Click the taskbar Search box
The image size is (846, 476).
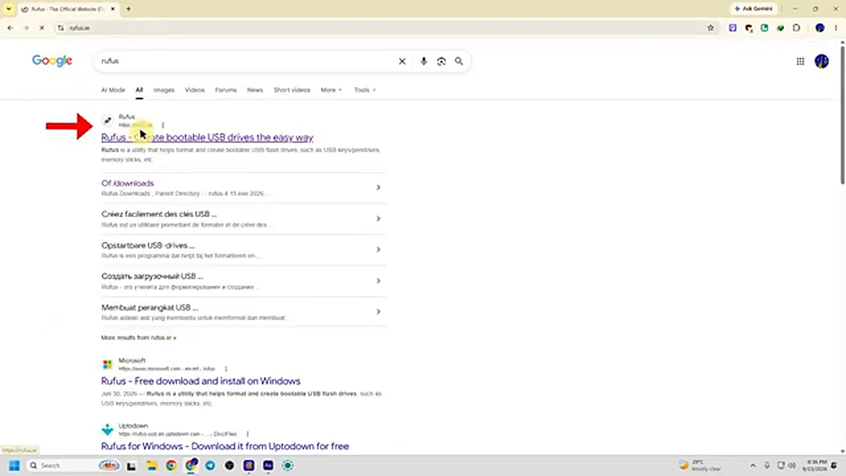coord(74,465)
